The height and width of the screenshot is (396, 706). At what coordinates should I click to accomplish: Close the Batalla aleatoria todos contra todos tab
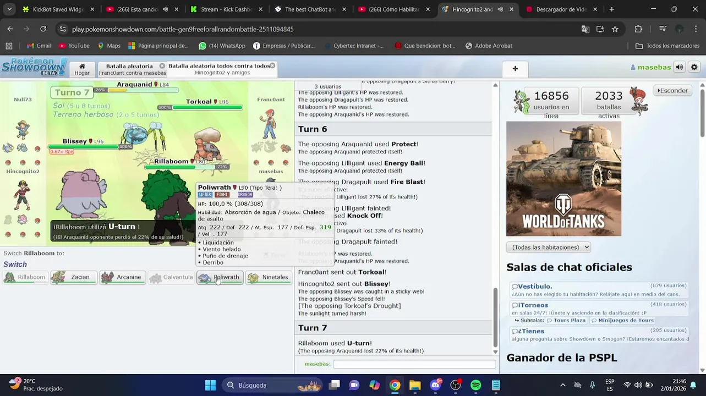(272, 65)
